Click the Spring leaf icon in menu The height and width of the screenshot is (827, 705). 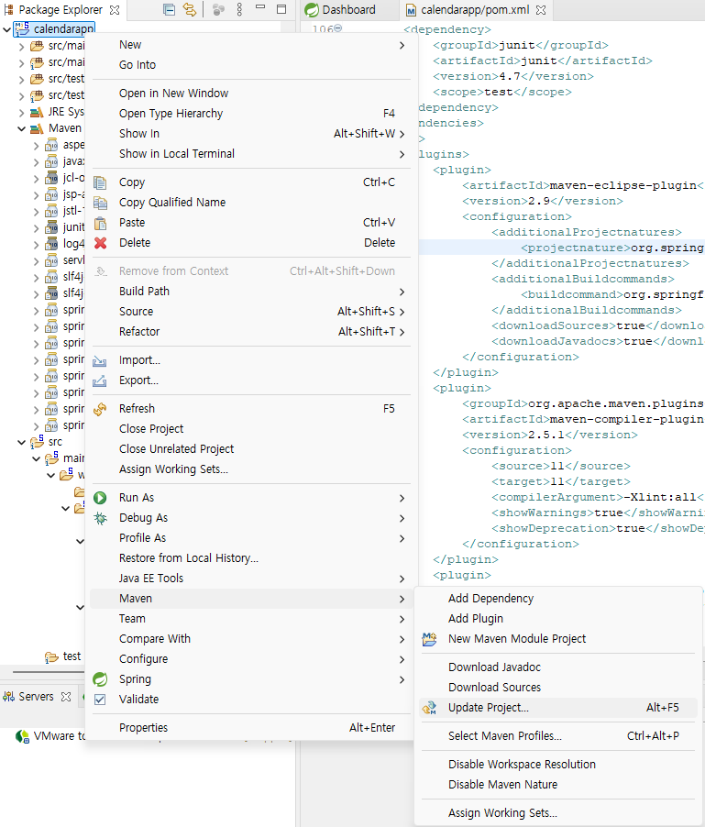click(x=100, y=679)
